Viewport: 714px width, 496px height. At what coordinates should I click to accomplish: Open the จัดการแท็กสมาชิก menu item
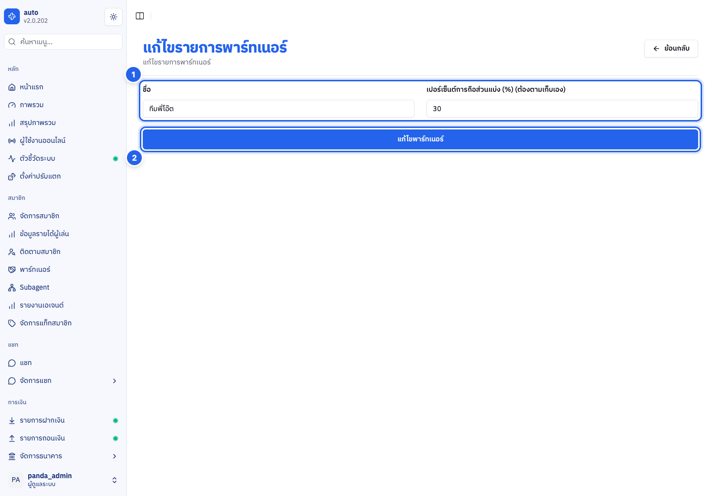pyautogui.click(x=63, y=323)
